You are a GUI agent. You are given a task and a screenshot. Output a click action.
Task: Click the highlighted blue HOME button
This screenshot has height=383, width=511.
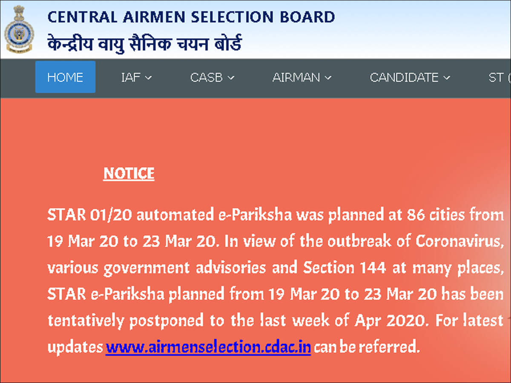click(65, 77)
